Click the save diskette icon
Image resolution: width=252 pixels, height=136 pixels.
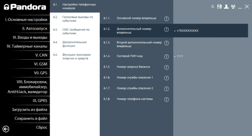tap(219, 7)
